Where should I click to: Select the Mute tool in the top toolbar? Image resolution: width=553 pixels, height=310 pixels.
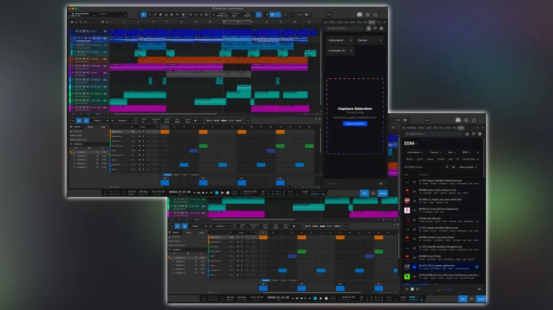(x=172, y=15)
